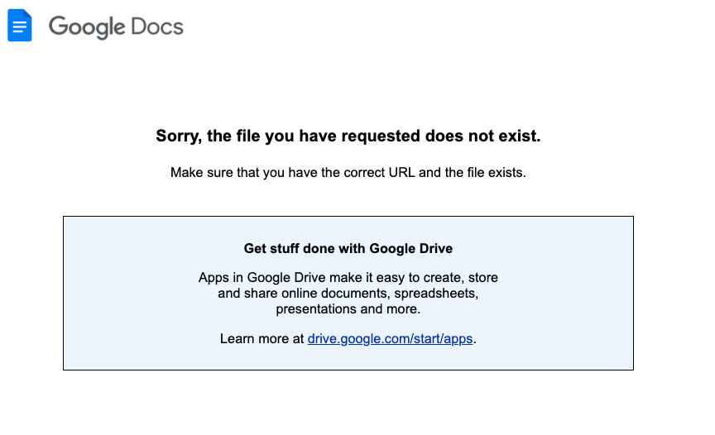715x435 pixels.
Task: Click the blue Google Docs document icon
Action: 20,26
